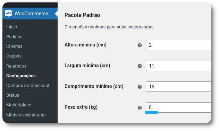Select the Configurações menu item
Screen dimensions: 219x131
[21, 76]
